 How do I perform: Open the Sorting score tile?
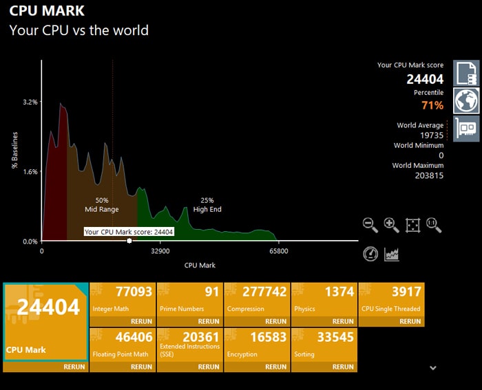(323, 345)
